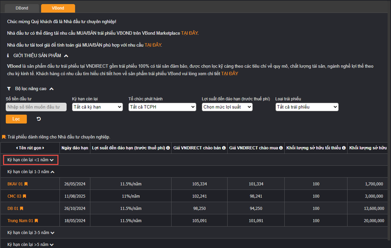The height and width of the screenshot is (248, 391).
Task: Open the Trung Nam 01 bond link
Action: (x=20, y=221)
